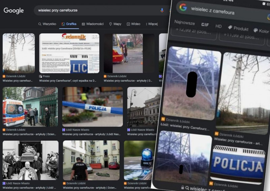Click the palette icon on the Kolor chip

coord(255,30)
